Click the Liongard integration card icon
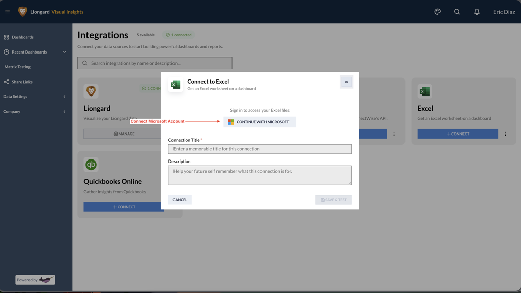This screenshot has height=293, width=521. 91,91
